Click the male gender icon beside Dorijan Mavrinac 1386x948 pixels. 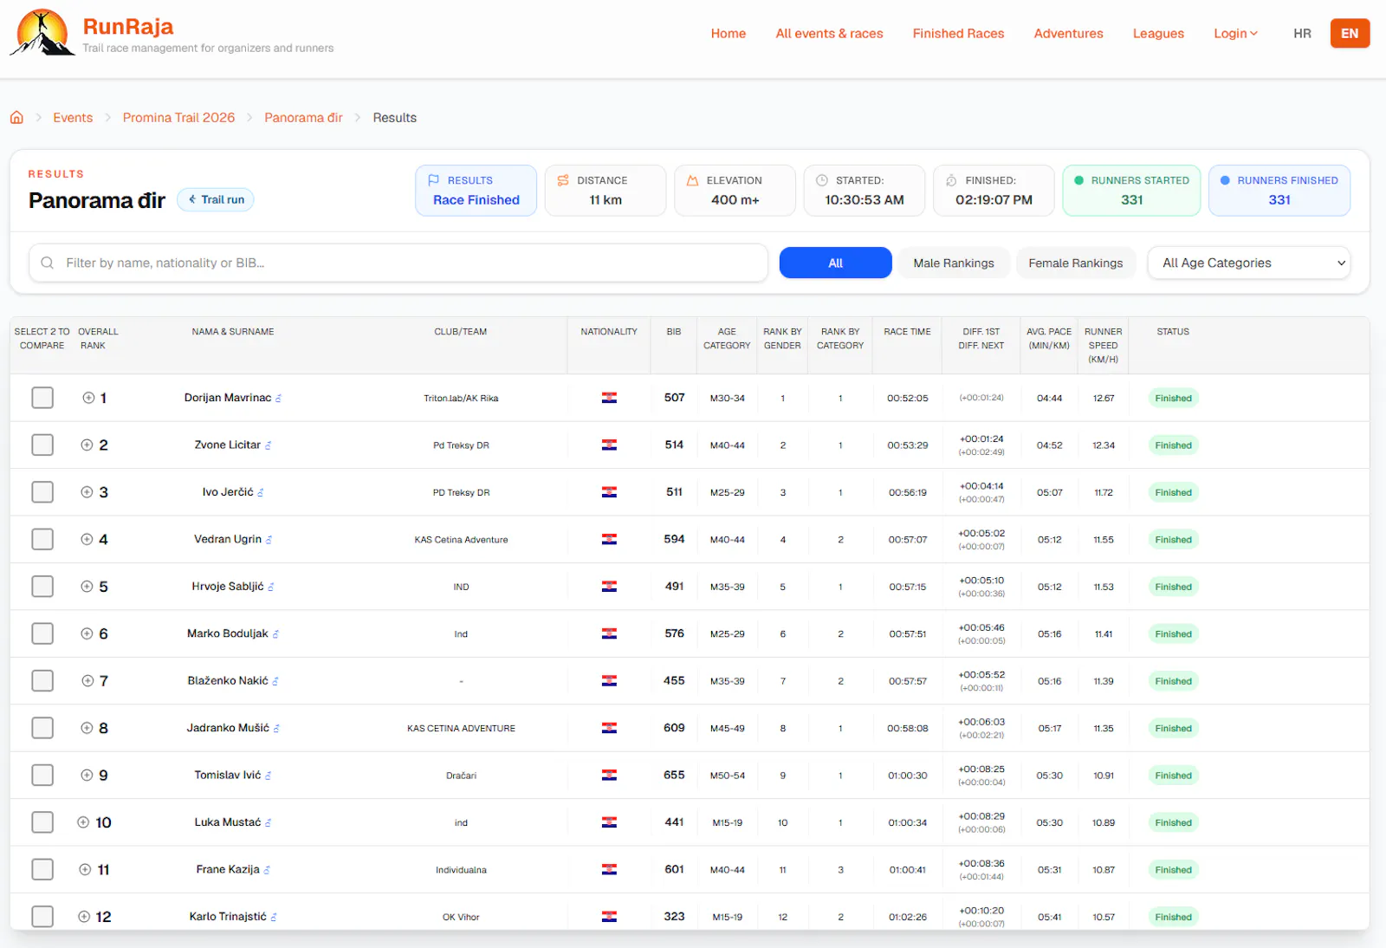click(278, 399)
